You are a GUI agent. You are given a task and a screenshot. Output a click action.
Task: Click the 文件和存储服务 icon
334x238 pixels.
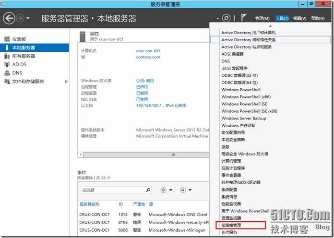[x=7, y=81]
